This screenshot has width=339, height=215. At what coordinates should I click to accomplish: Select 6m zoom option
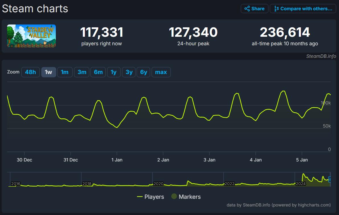click(98, 72)
